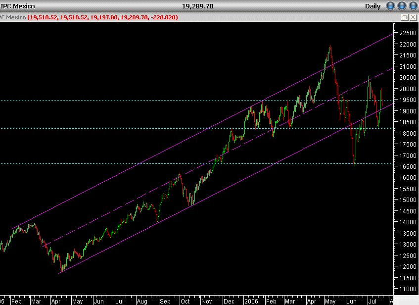Click the 22000 price axis label

pos(408,44)
